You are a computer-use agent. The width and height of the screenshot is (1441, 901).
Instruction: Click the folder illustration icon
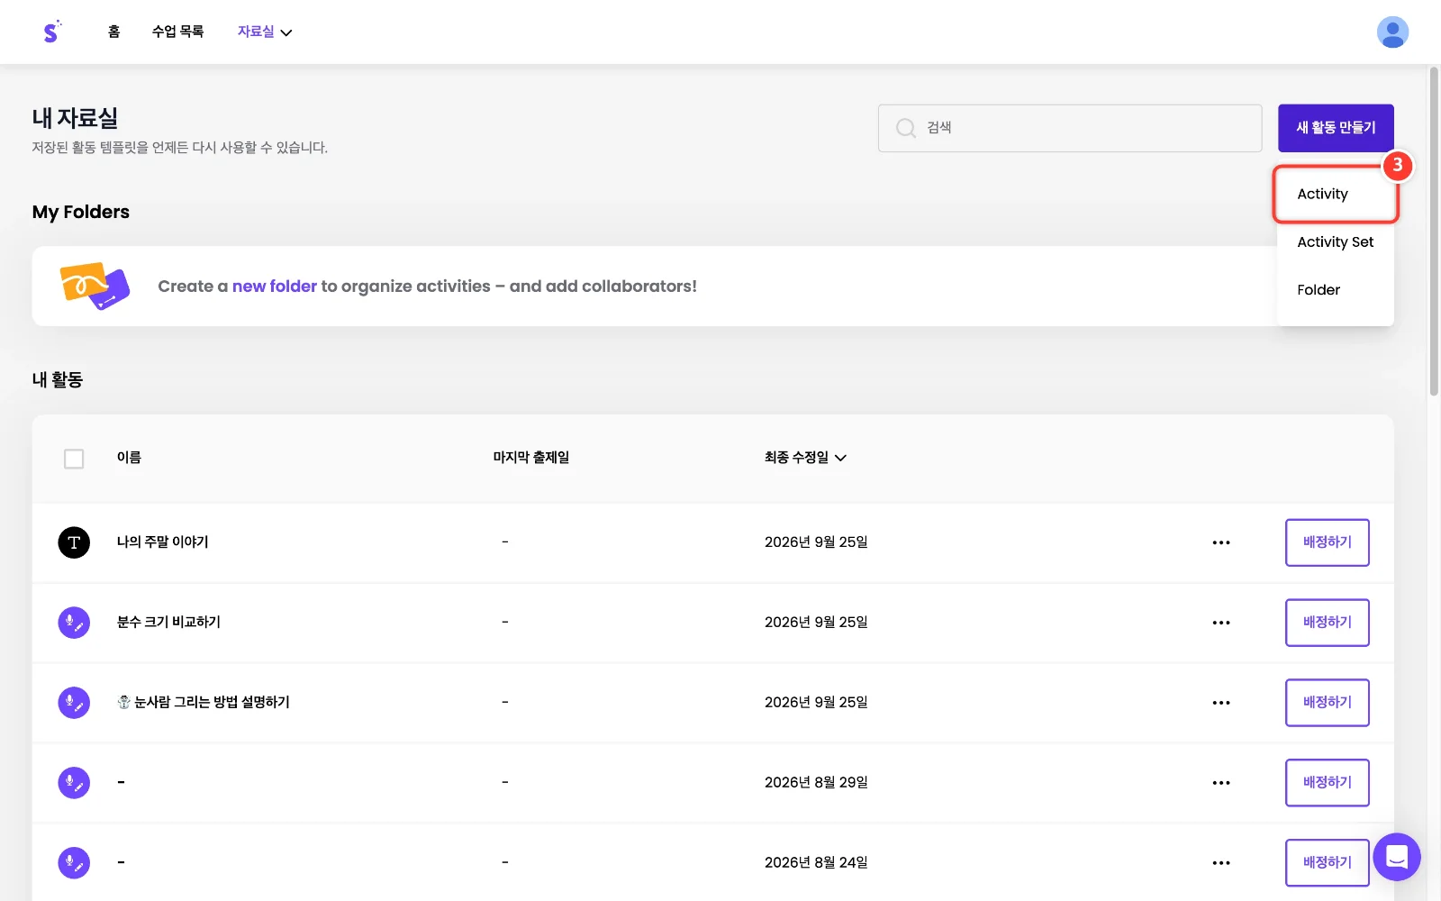95,286
